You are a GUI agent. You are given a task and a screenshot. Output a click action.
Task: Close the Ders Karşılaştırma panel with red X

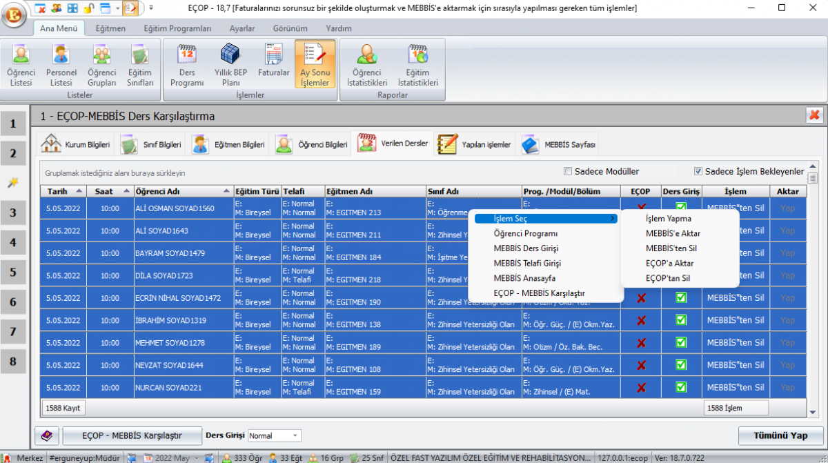pyautogui.click(x=814, y=115)
